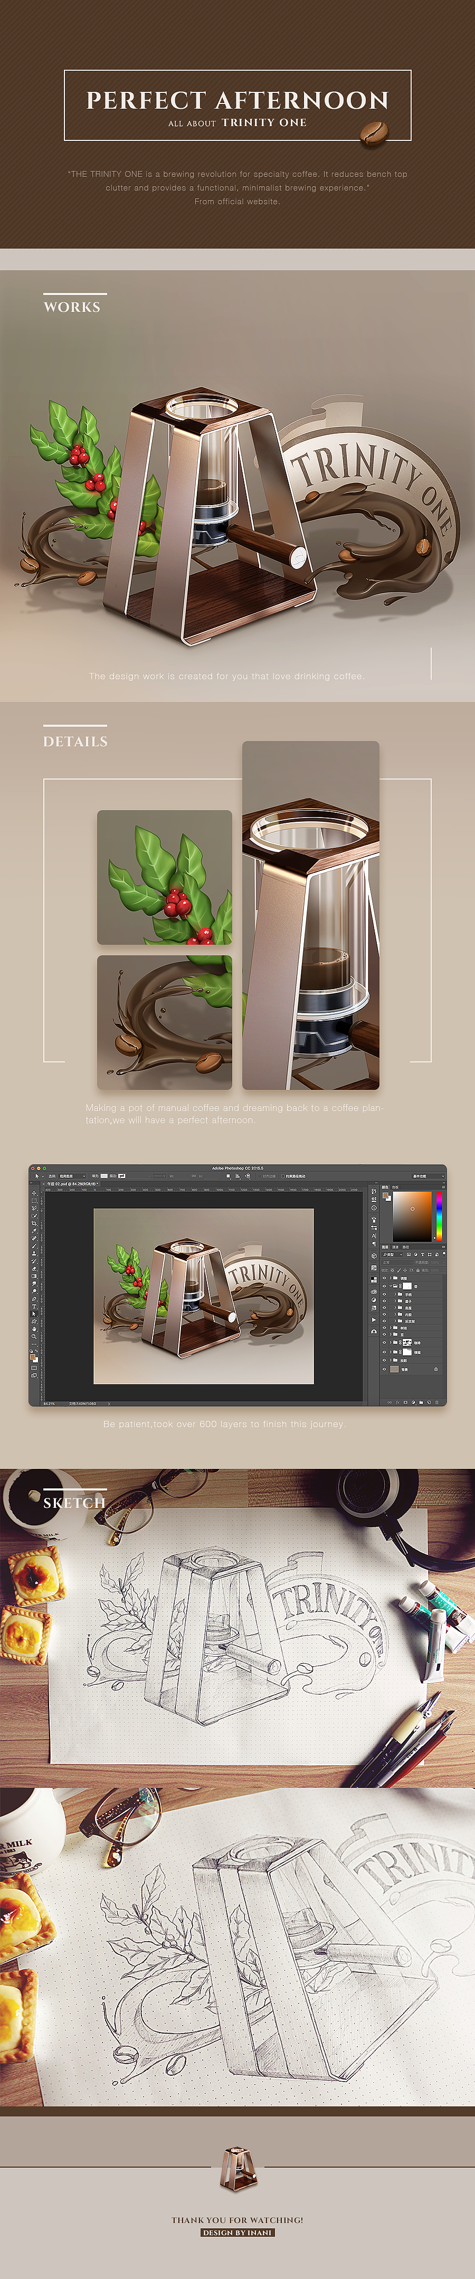Click the add layer mask icon
Image resolution: width=475 pixels, height=2279 pixels.
pos(406,1402)
